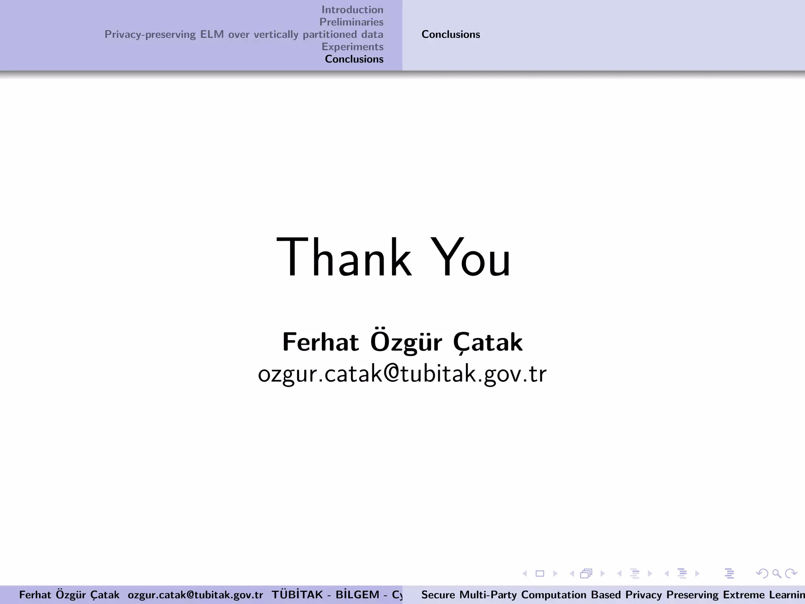Go to previous frame arrow
805x604 pixels.
click(572, 574)
